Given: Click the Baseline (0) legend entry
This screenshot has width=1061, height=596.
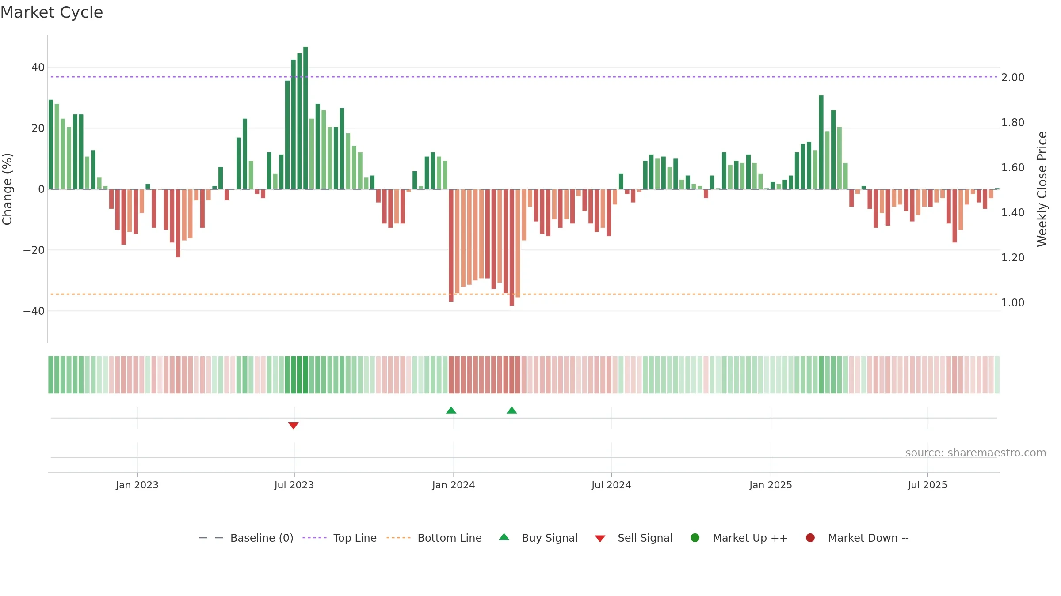Looking at the screenshot, I should 246,538.
